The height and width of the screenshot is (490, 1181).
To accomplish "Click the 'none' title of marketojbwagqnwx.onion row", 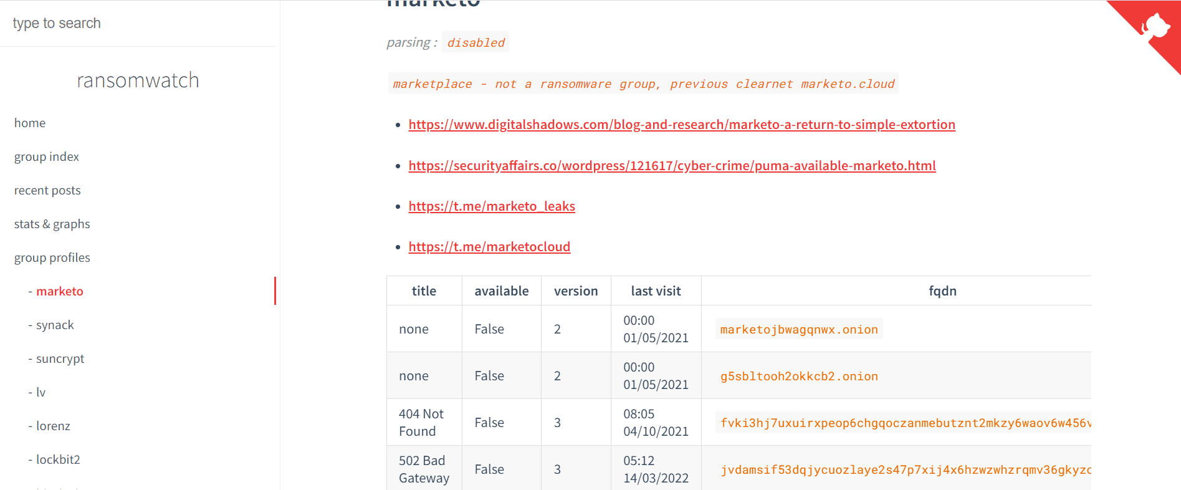I will coord(414,329).
